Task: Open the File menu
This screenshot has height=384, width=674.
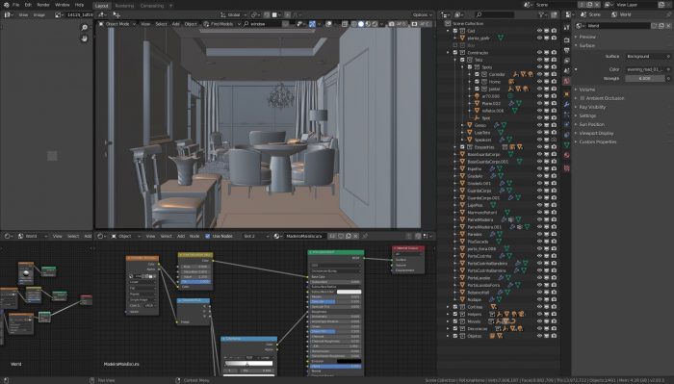Action: coord(16,5)
